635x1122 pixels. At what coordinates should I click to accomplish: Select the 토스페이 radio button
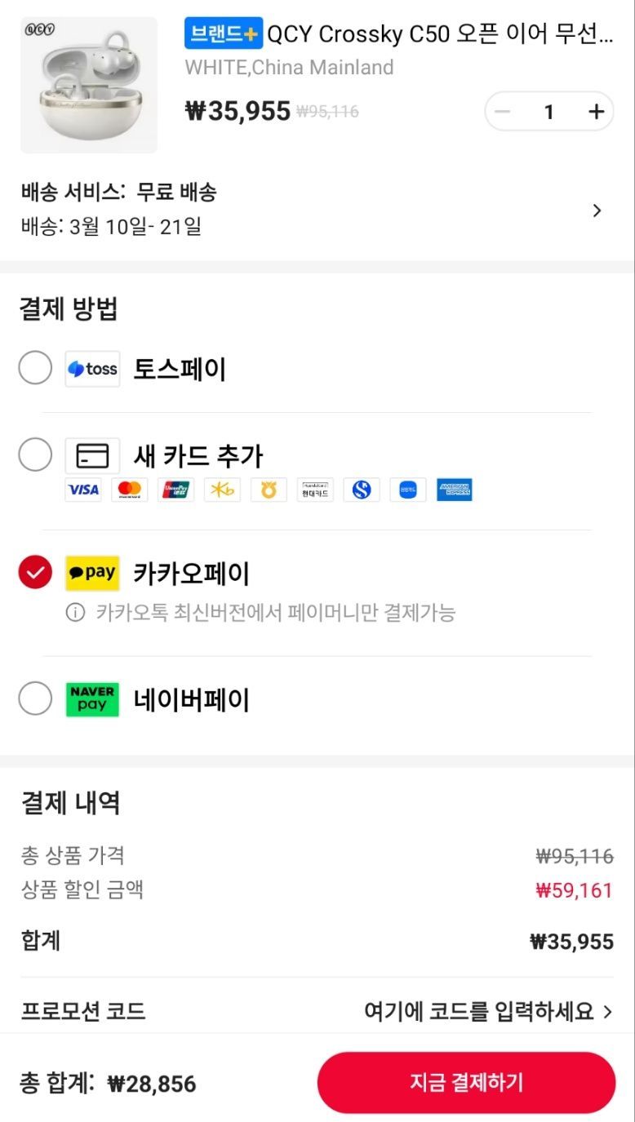click(x=35, y=369)
